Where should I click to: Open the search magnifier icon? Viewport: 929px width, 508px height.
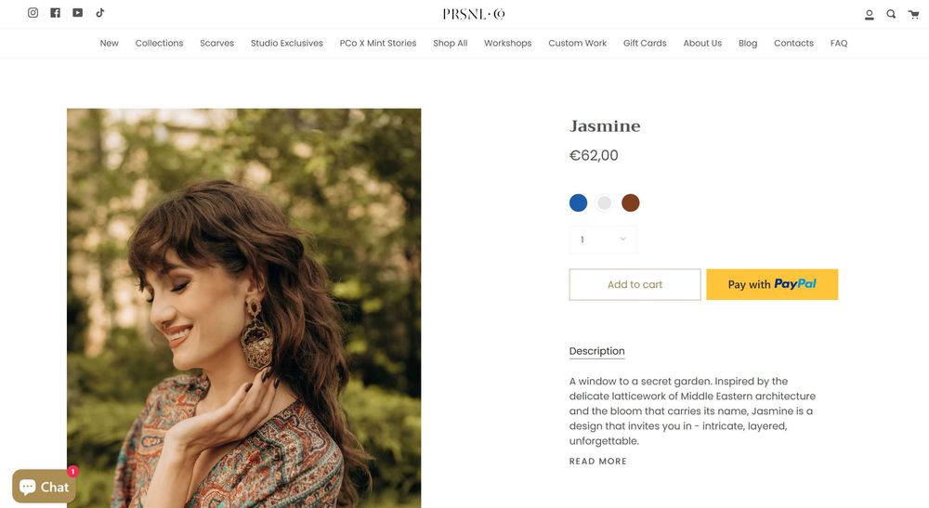[891, 14]
